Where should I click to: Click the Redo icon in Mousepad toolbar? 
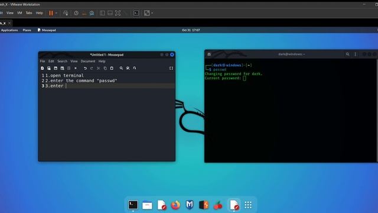(x=92, y=69)
